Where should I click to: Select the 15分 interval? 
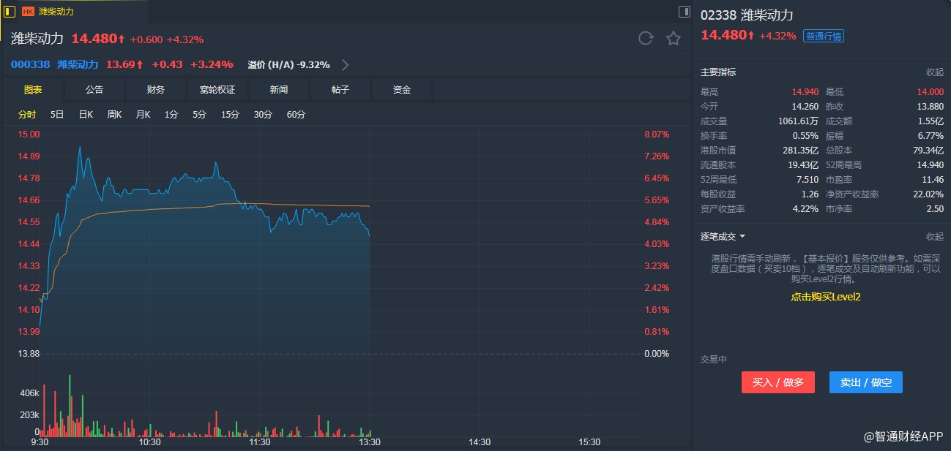pyautogui.click(x=230, y=115)
